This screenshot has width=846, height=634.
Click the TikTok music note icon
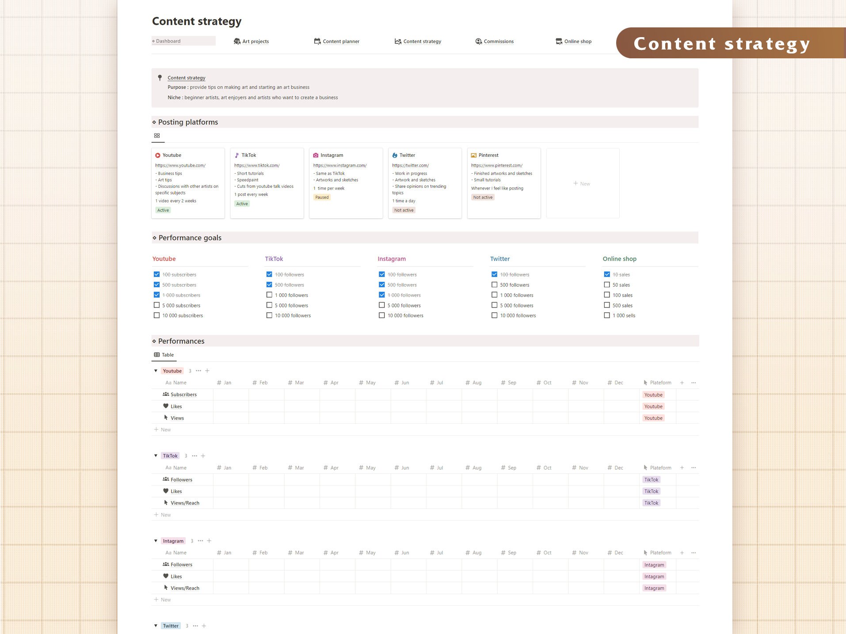(237, 155)
